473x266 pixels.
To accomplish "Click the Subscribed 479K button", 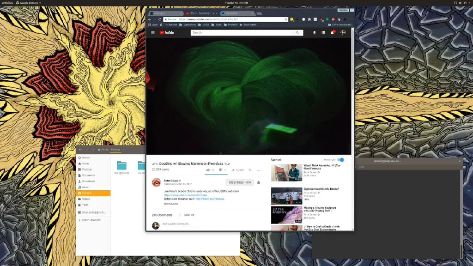I will (240, 182).
